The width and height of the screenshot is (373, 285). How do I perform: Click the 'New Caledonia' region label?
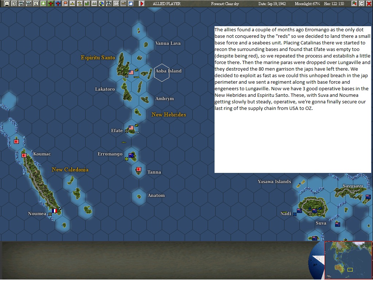(x=70, y=170)
